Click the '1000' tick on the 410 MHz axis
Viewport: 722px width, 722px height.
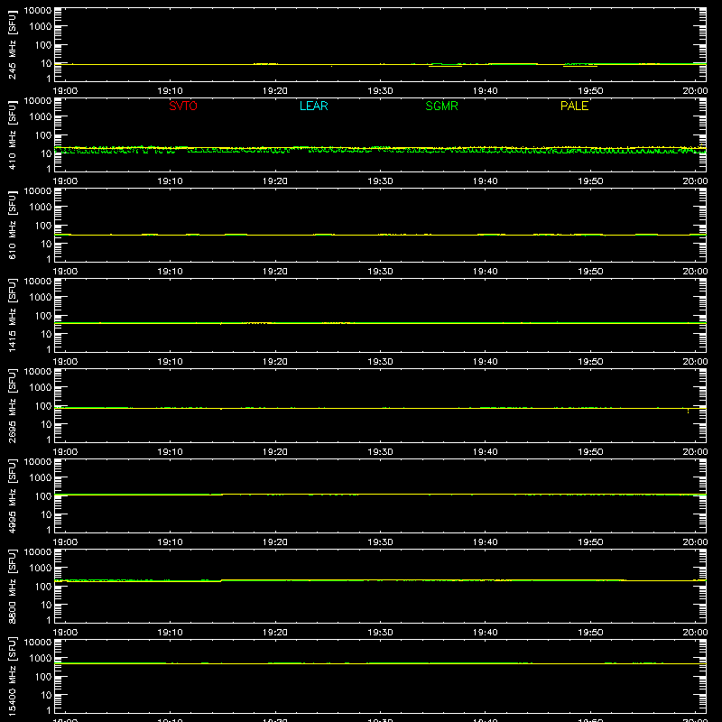tap(41, 116)
